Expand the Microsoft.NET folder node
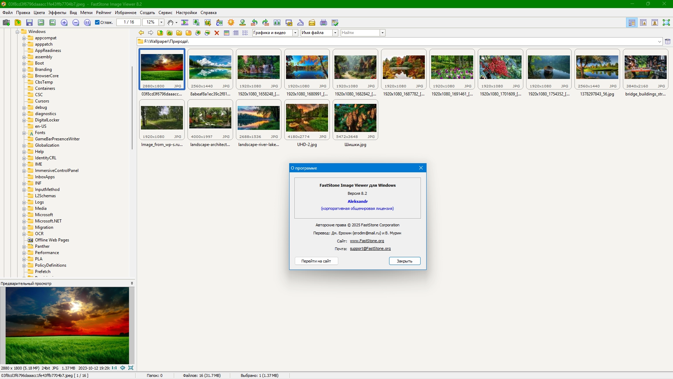673x379 pixels. (24, 221)
